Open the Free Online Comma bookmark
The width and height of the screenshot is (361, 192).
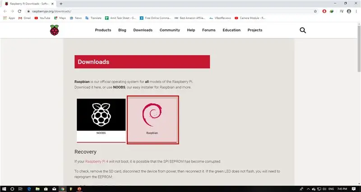(x=155, y=18)
